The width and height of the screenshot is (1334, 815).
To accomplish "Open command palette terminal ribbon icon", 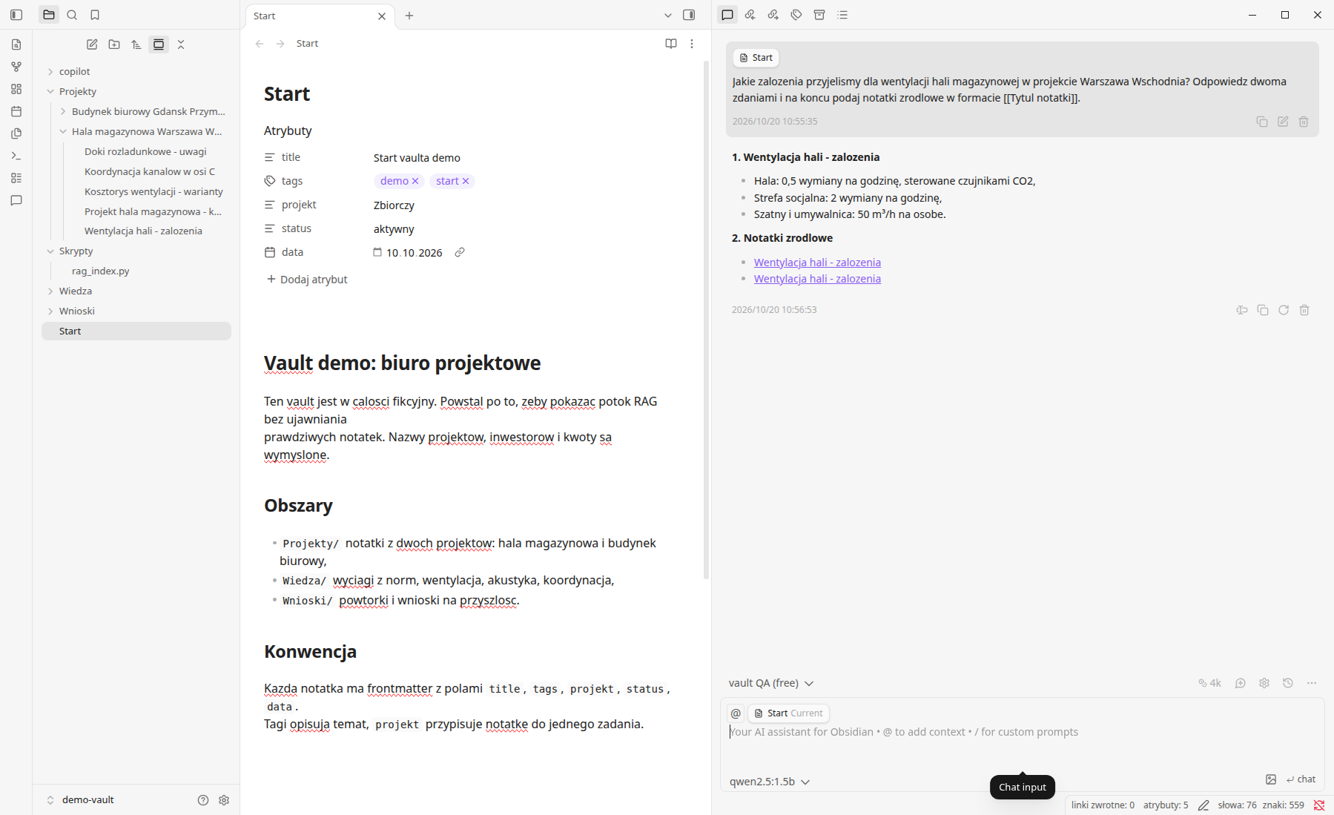I will point(16,156).
